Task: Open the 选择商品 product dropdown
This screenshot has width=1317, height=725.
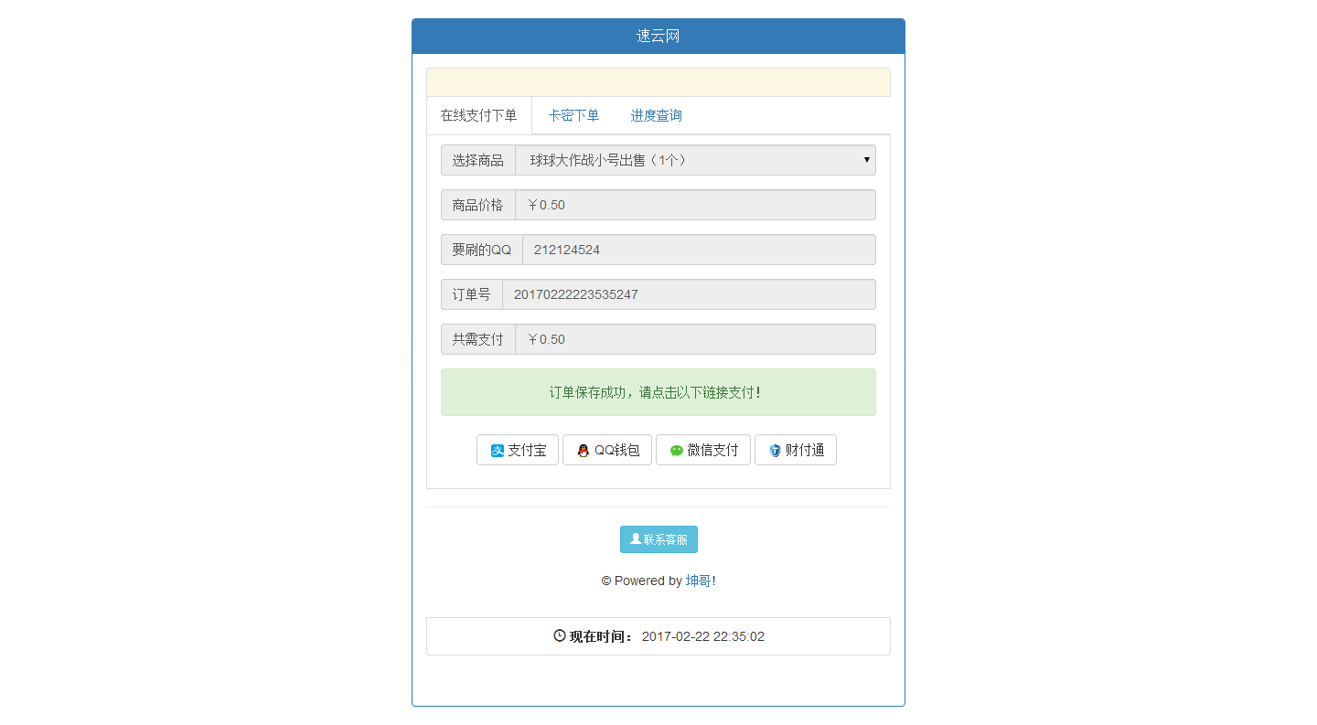Action: 695,160
